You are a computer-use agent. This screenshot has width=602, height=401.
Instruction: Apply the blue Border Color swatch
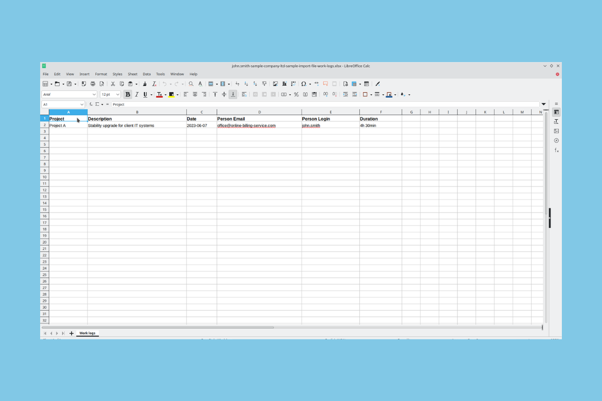(389, 94)
